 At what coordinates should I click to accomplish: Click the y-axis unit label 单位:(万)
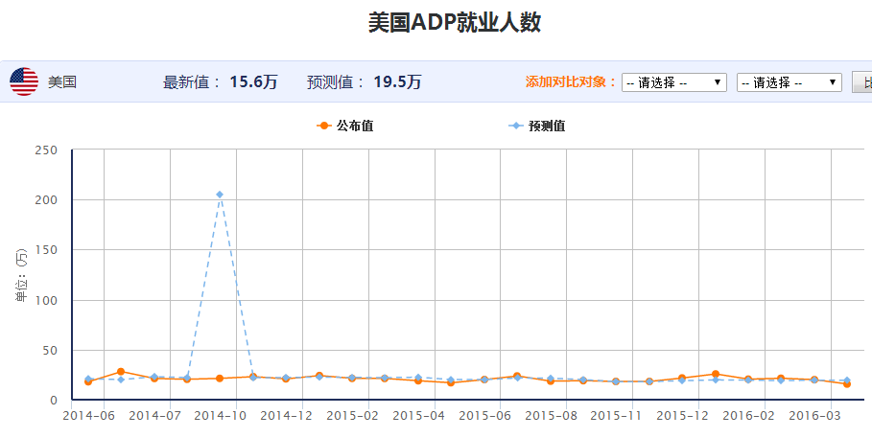pyautogui.click(x=21, y=276)
